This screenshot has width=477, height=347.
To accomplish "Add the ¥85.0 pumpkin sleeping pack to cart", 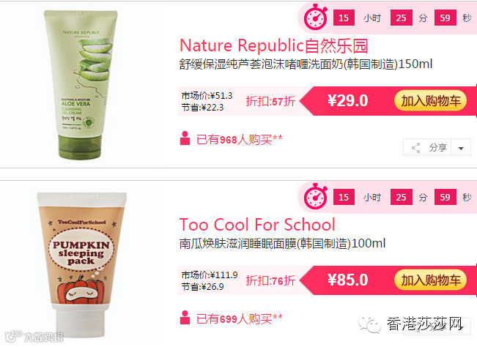I will 430,280.
